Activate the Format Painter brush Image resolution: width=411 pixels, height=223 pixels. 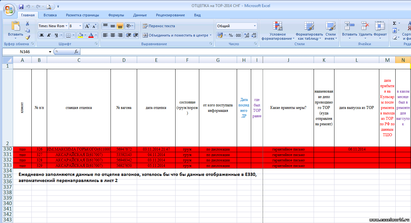click(28, 37)
